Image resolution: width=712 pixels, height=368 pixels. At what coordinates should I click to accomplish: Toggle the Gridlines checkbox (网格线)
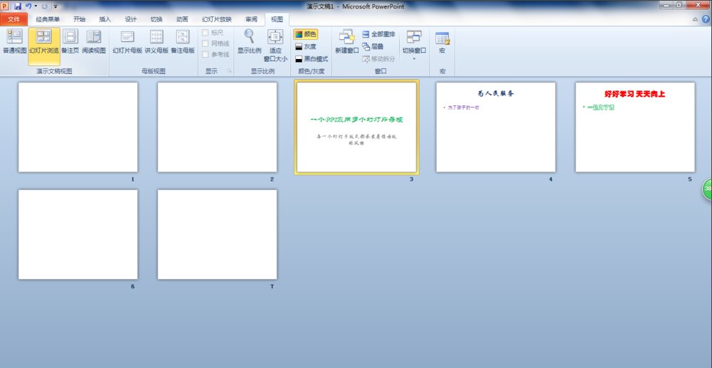point(206,44)
